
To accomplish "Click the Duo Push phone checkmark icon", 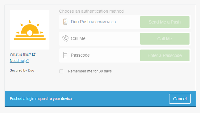I will (x=65, y=22).
